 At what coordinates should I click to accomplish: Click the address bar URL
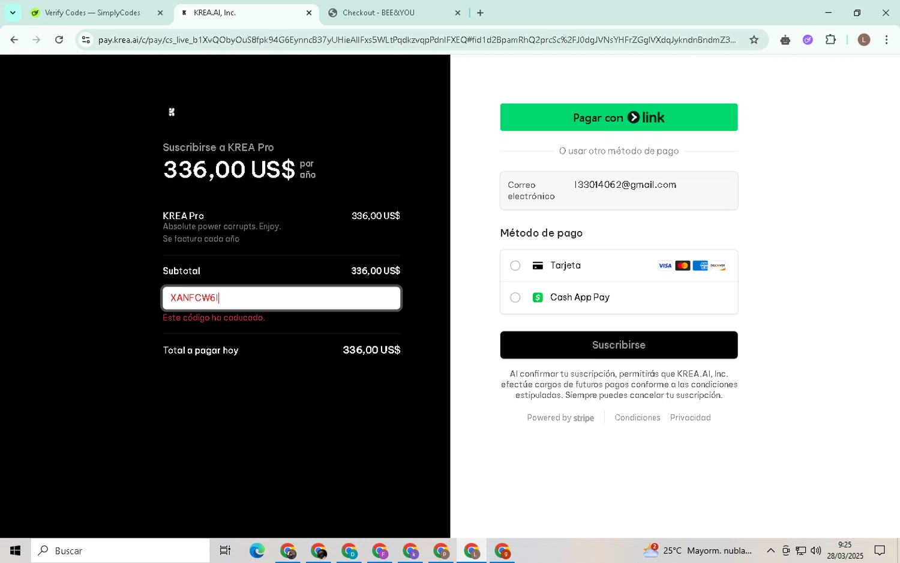417,40
